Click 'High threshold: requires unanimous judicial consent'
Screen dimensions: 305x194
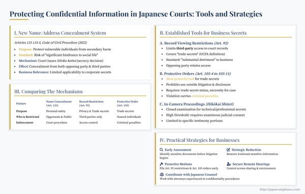click(205, 115)
